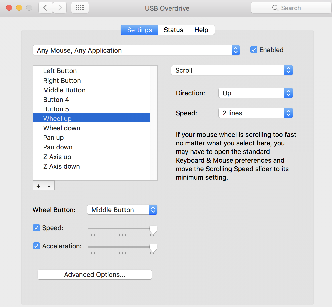Select the Wheel up row

92,118
